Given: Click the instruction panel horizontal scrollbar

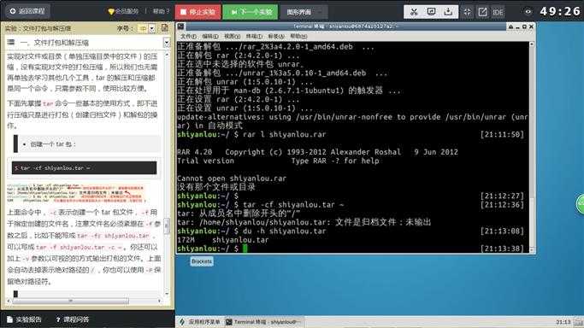Looking at the screenshot, I should click(71, 301).
